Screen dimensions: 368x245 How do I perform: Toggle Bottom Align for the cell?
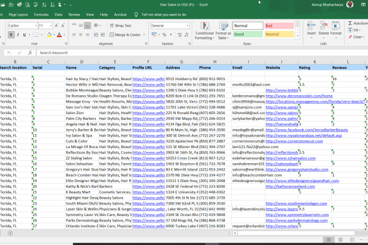(88, 25)
